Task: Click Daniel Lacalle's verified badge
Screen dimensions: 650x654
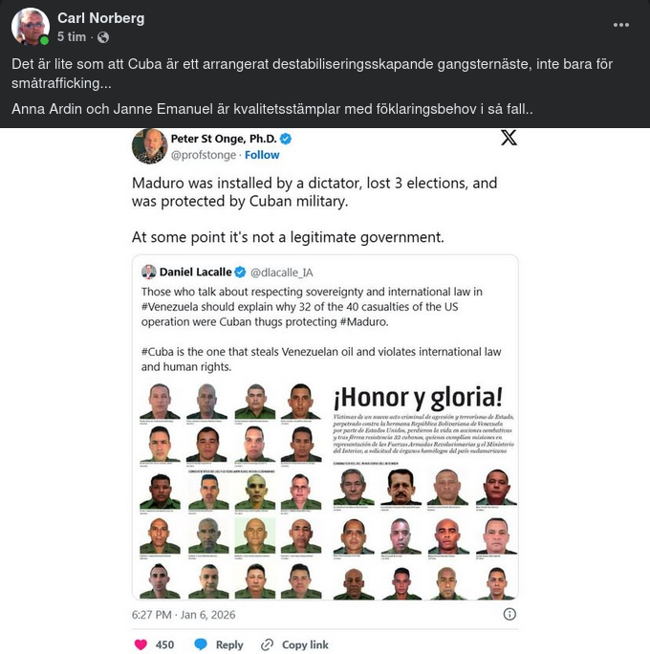Action: 240,272
